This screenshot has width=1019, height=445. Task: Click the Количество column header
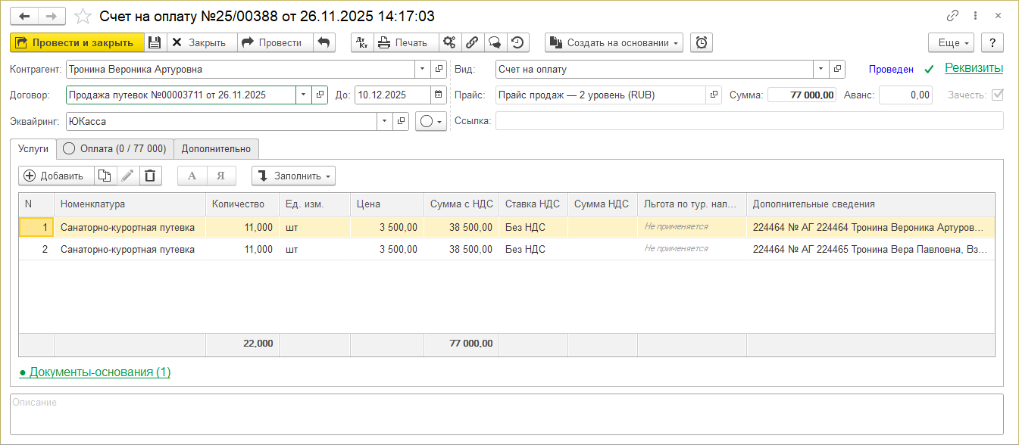pyautogui.click(x=242, y=204)
